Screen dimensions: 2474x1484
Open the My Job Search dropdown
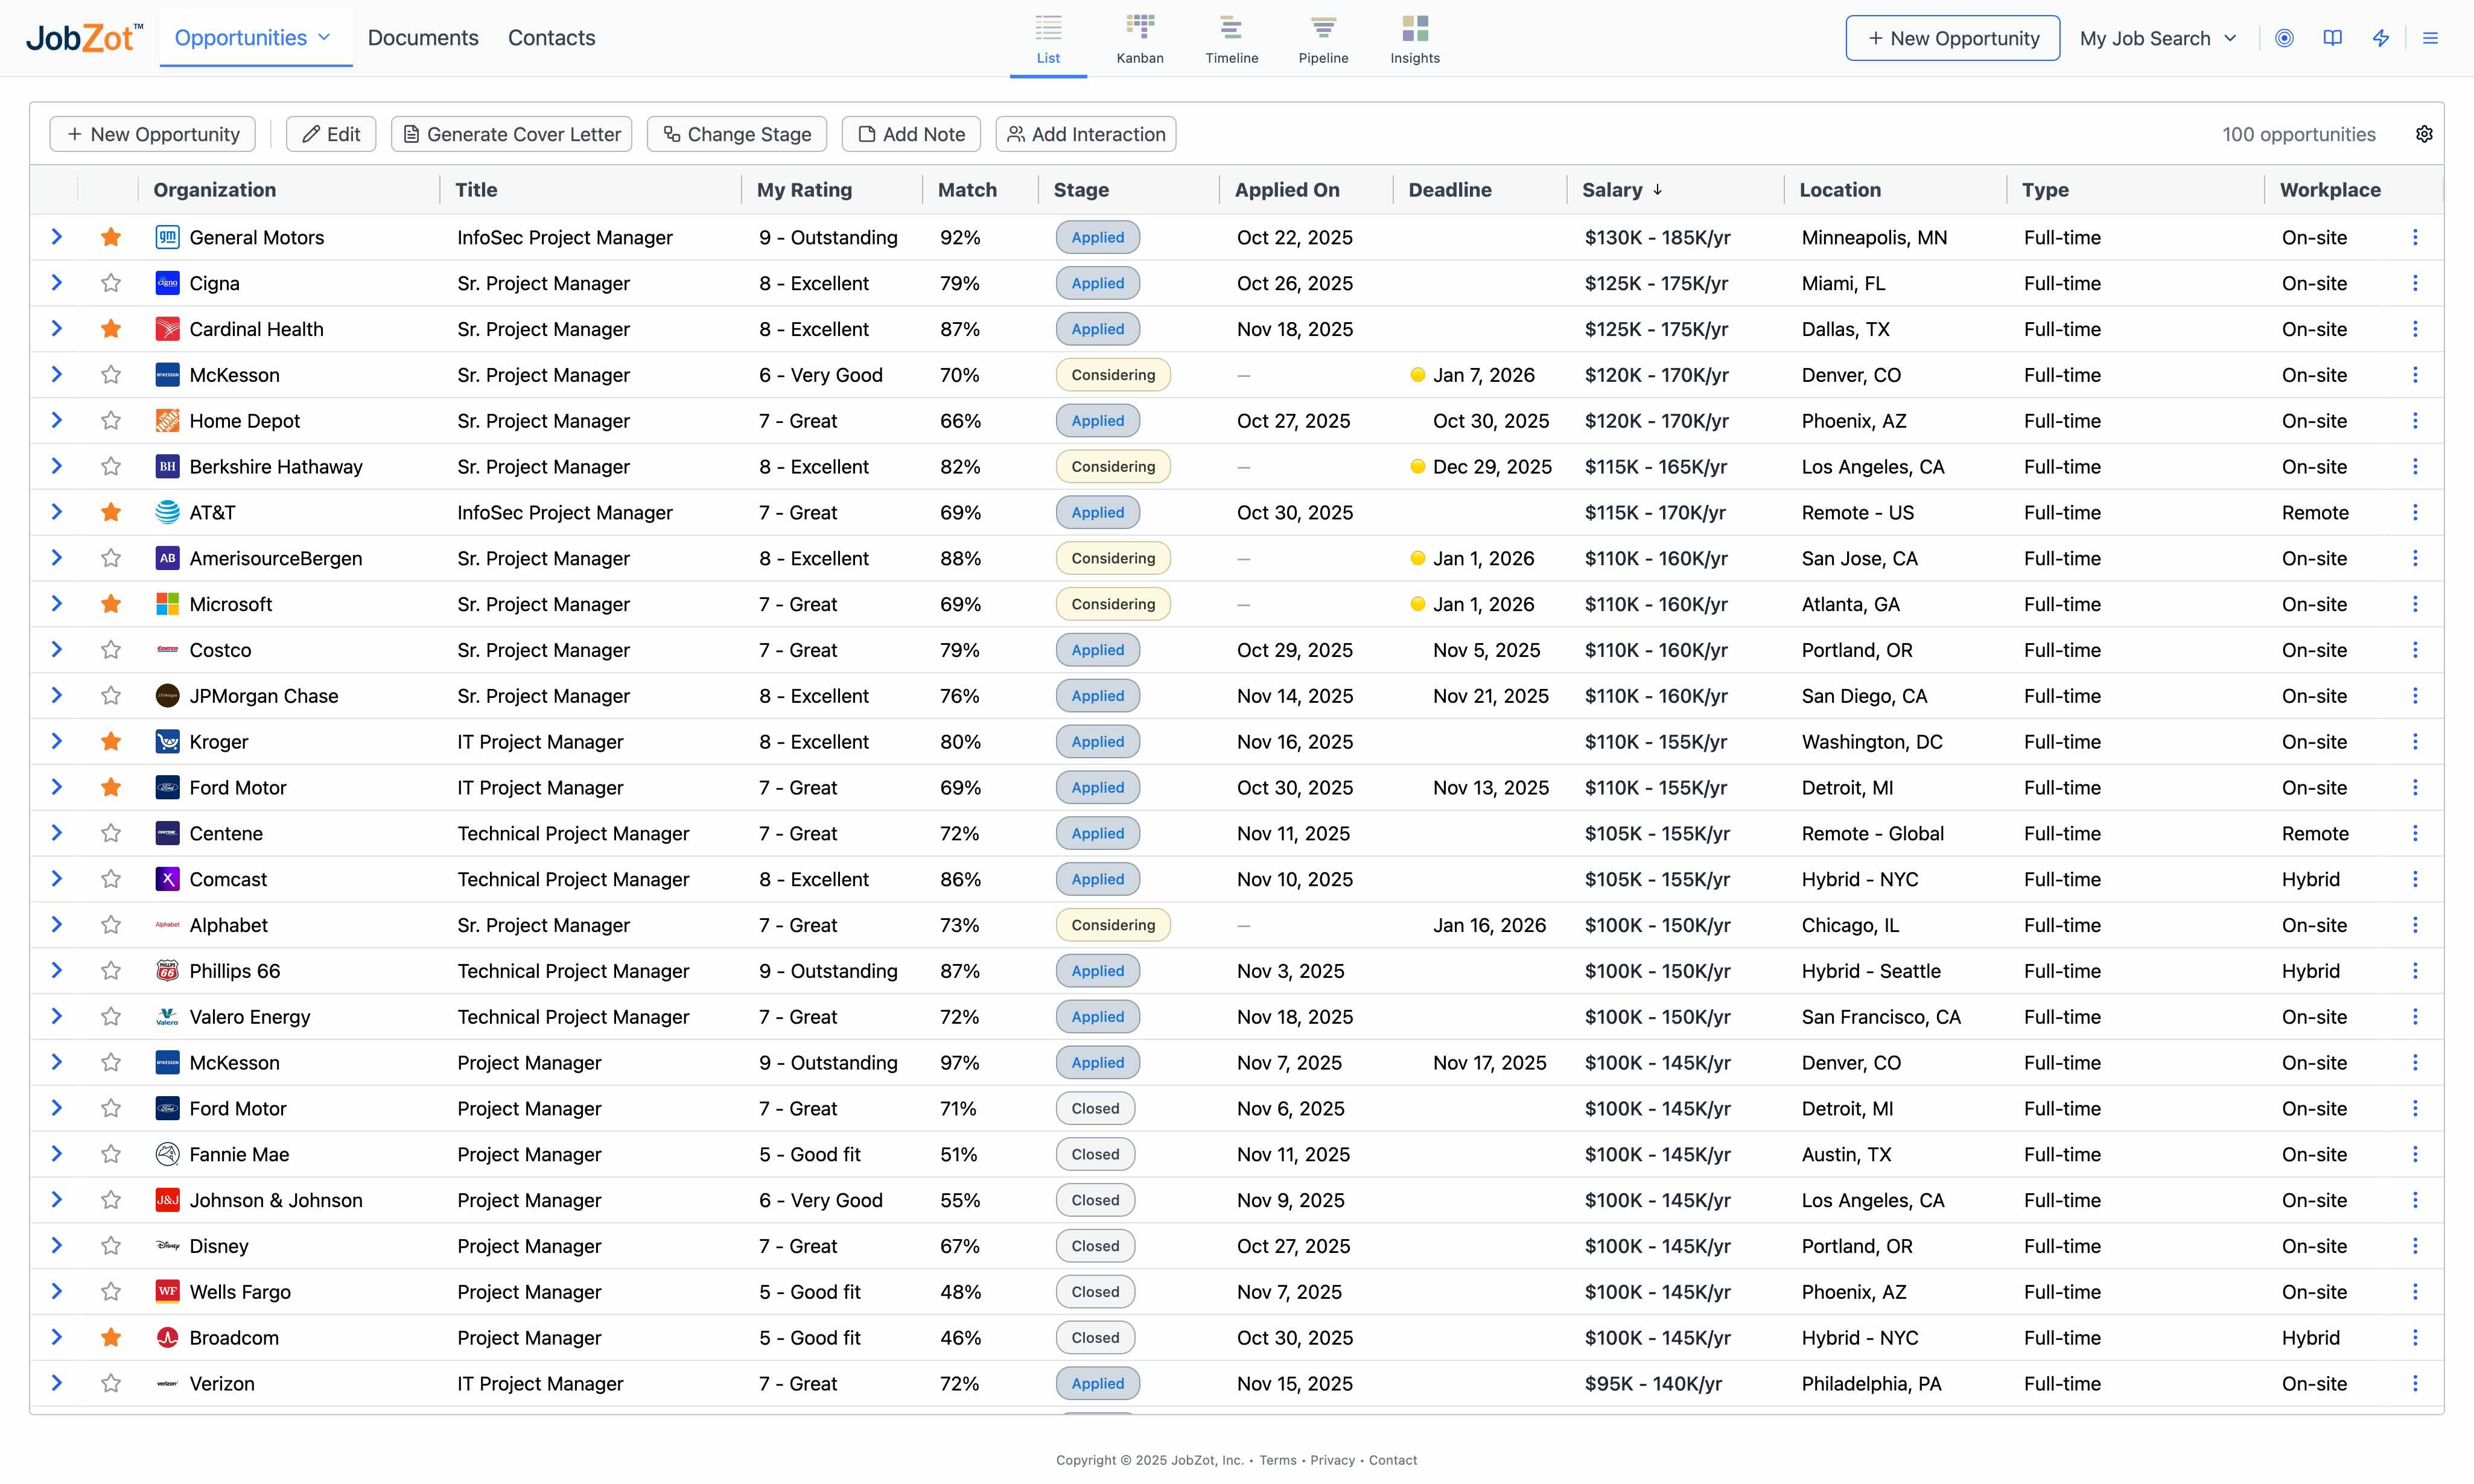(x=2157, y=38)
